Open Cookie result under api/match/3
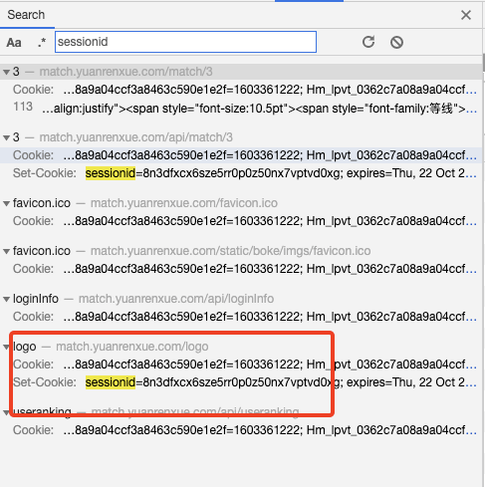485x487 pixels. pyautogui.click(x=241, y=155)
